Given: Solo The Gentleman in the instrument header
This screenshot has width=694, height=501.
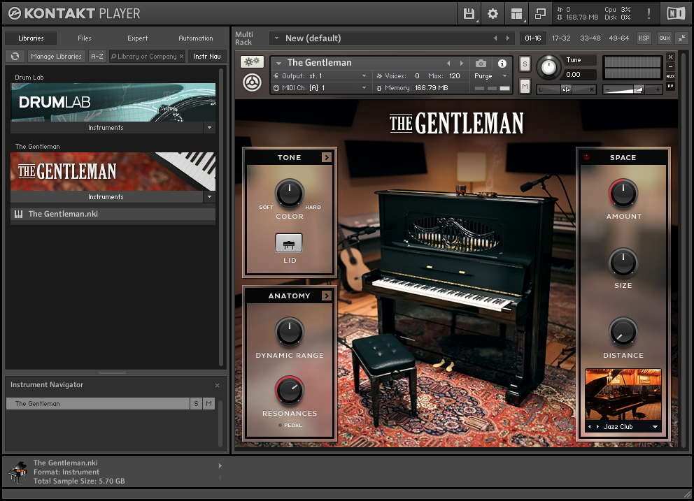Looking at the screenshot, I should pos(525,64).
